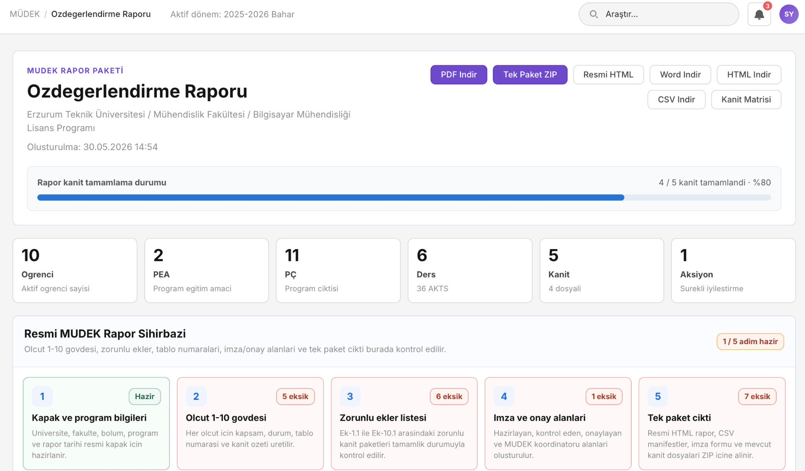Click the Tek Paket ZIP button
This screenshot has width=805, height=471.
tap(530, 75)
